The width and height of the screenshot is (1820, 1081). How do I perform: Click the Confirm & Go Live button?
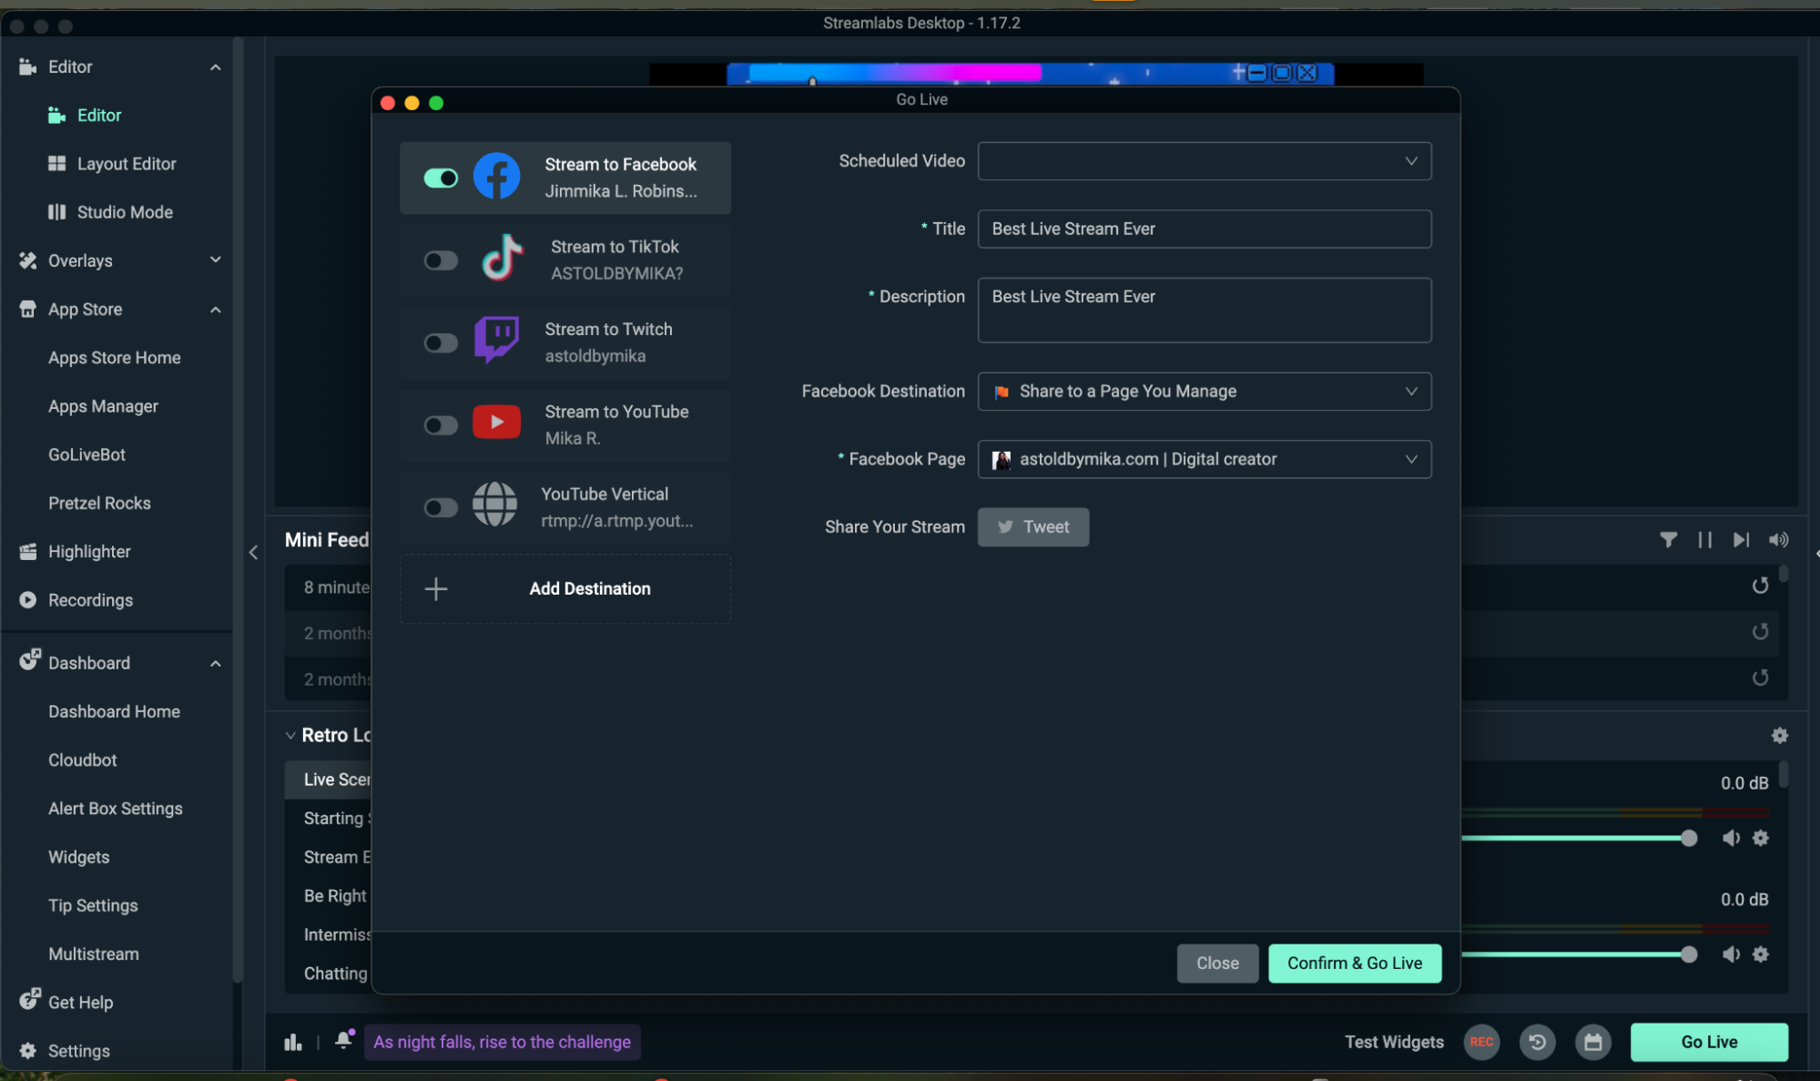[x=1354, y=963]
